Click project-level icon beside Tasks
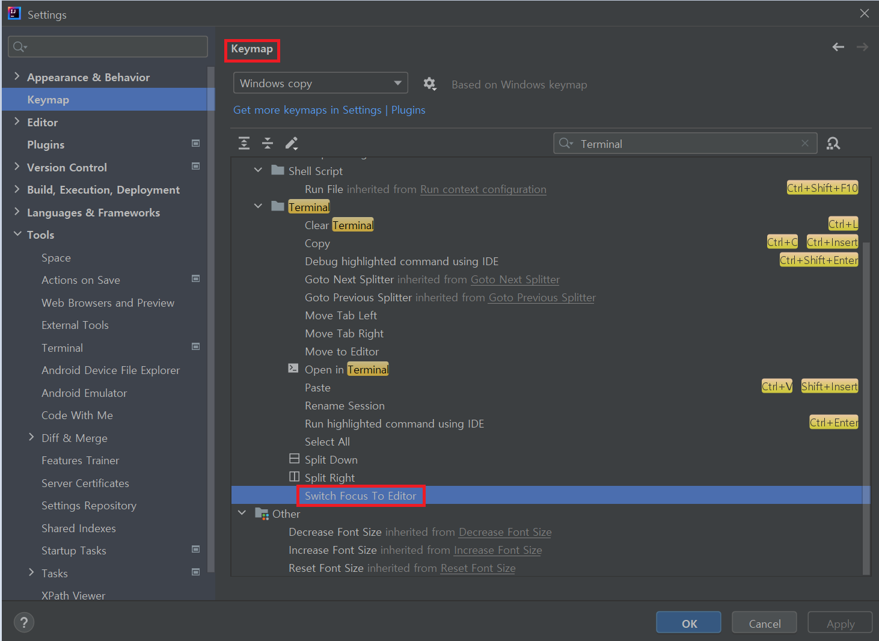Image resolution: width=879 pixels, height=641 pixels. (195, 572)
